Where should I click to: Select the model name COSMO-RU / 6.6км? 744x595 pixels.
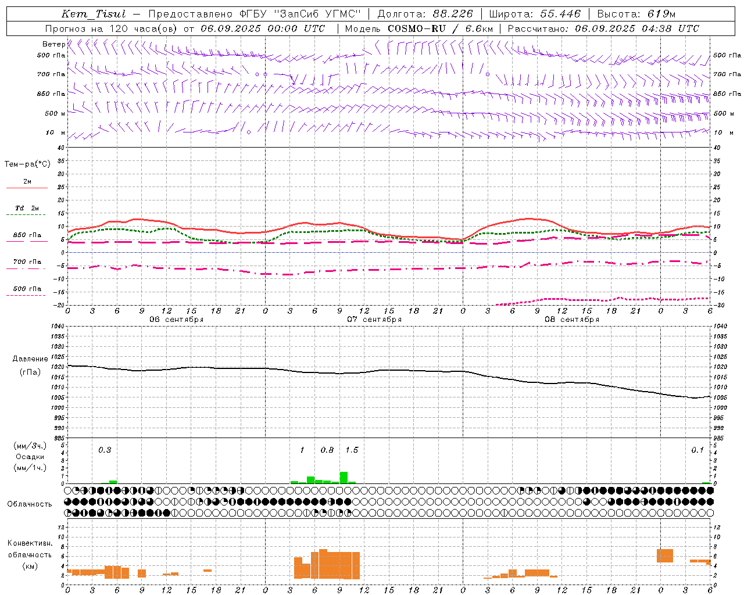click(441, 28)
